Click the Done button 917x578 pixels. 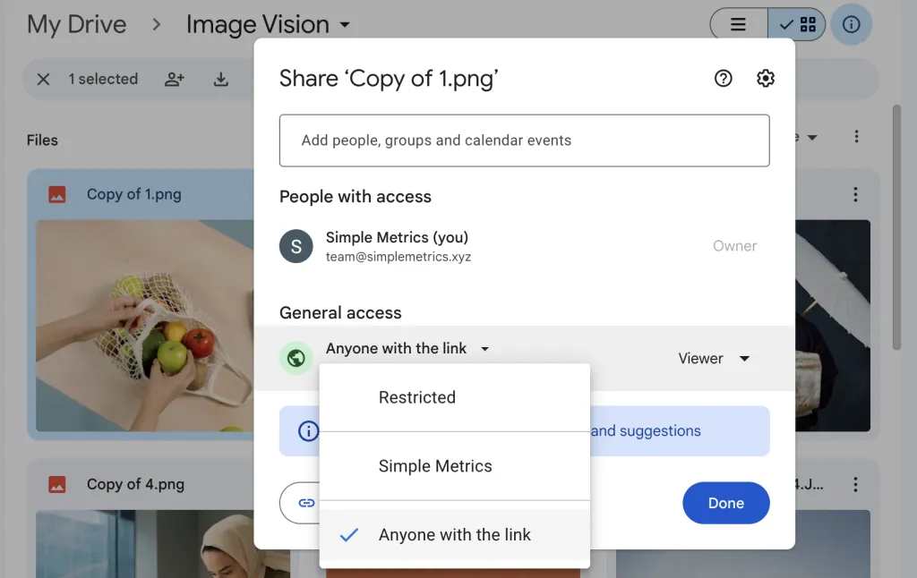coord(725,503)
